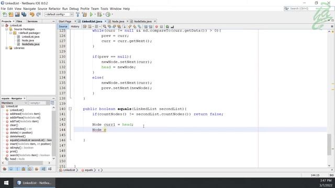Collapse the Source Packages tree node
The height and width of the screenshot is (188, 335).
coord(7,29)
